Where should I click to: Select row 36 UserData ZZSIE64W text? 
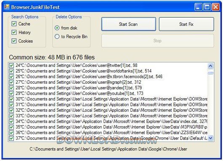click(111, 132)
